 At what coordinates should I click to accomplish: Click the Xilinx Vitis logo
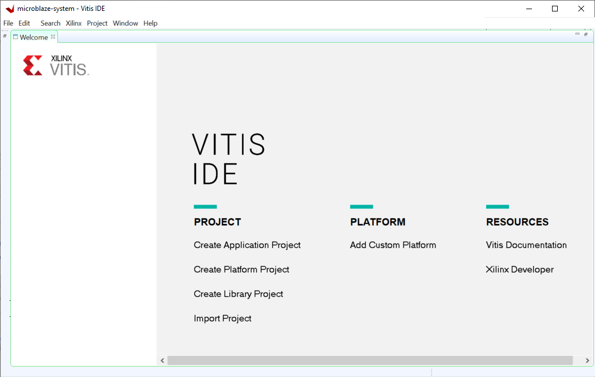click(x=56, y=65)
